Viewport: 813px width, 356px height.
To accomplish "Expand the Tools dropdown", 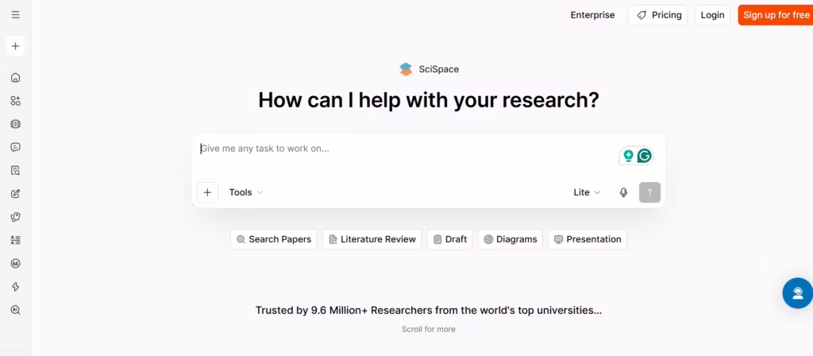I will pos(246,192).
